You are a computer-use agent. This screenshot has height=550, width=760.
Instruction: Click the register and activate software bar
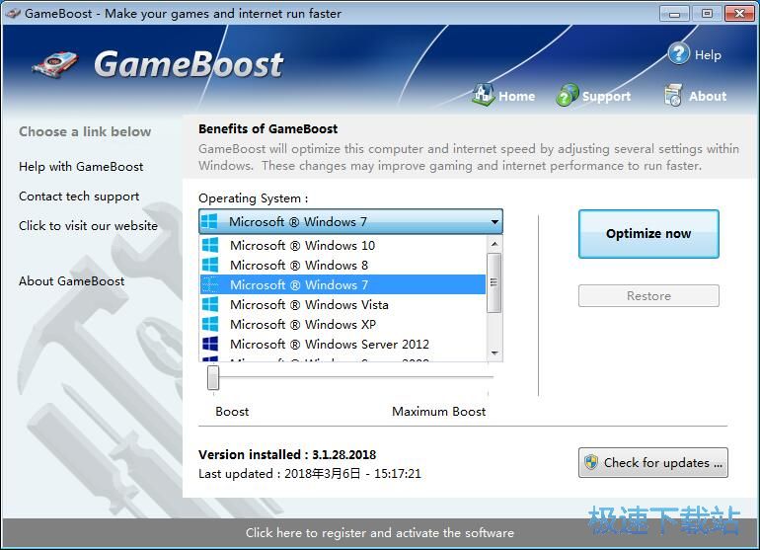(380, 532)
